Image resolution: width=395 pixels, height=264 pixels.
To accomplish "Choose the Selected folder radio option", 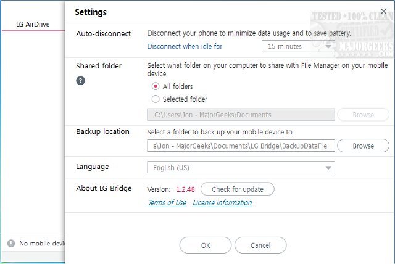I will click(x=156, y=99).
